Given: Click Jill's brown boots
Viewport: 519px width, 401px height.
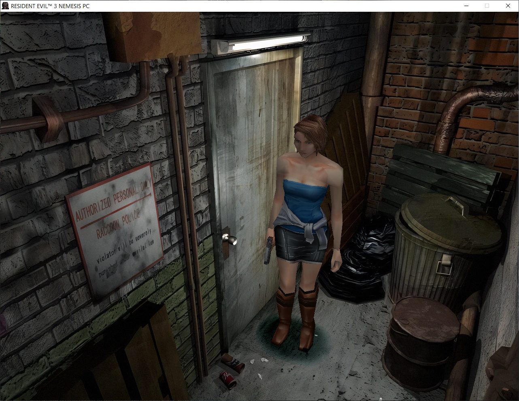Looking at the screenshot, I should [296, 318].
